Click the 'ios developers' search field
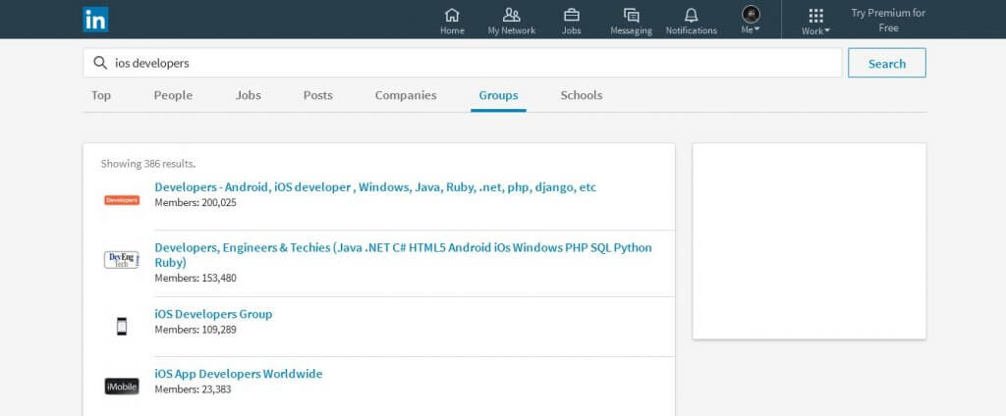 click(x=462, y=63)
